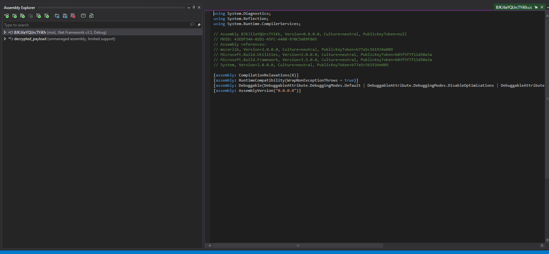Click the first Open assembly toolbar icon

tap(6, 16)
